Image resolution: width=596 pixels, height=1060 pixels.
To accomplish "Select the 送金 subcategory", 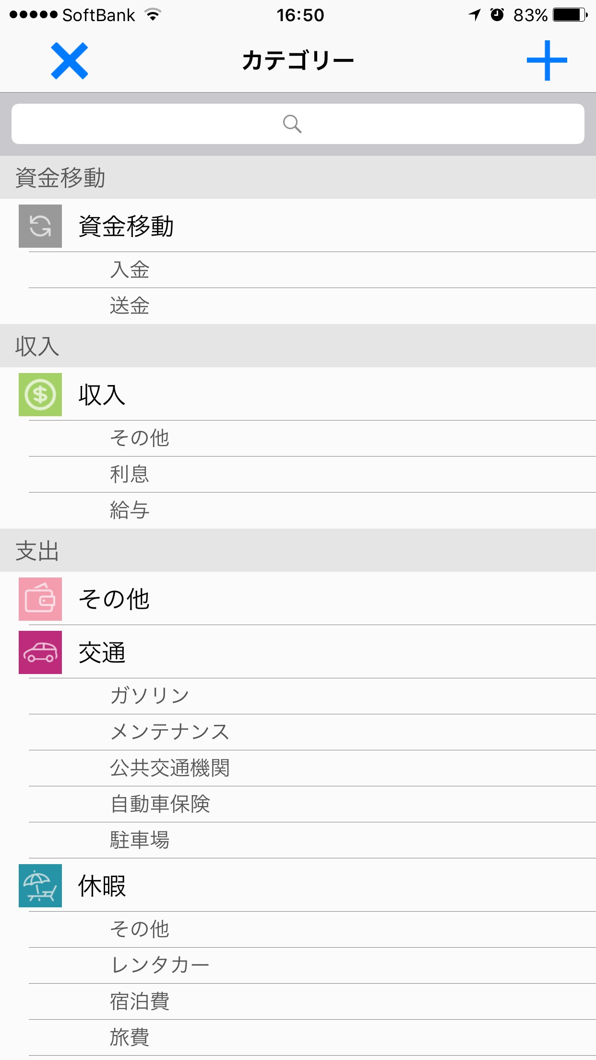I will pos(130,306).
